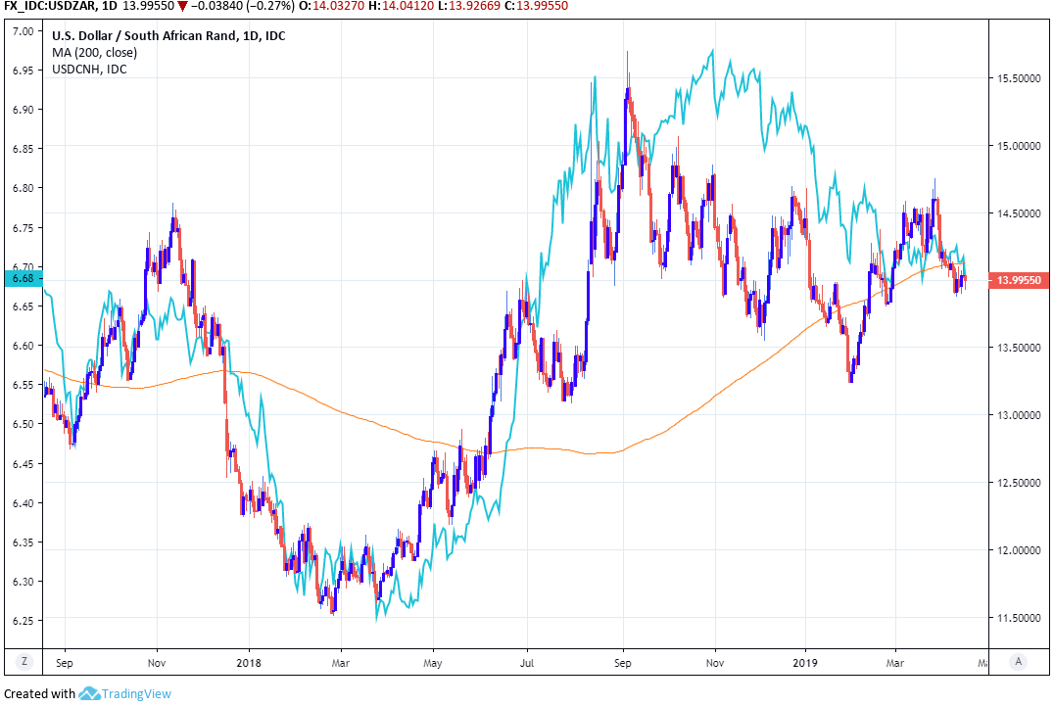The height and width of the screenshot is (707, 1054).
Task: Click the Jul label on time axis
Action: click(x=527, y=661)
